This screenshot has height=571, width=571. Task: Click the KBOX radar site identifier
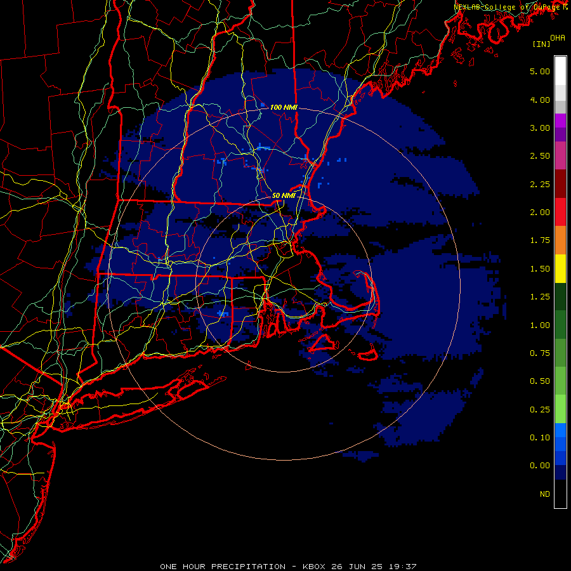(314, 567)
